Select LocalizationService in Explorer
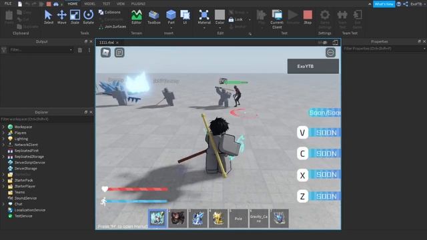Viewport: 427px width, 240px height. click(30, 210)
